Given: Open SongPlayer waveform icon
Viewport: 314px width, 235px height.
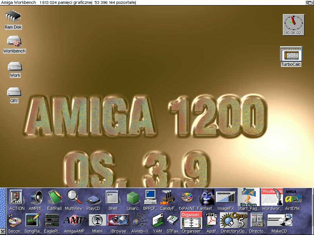Looking at the screenshot, I should pos(33,223).
